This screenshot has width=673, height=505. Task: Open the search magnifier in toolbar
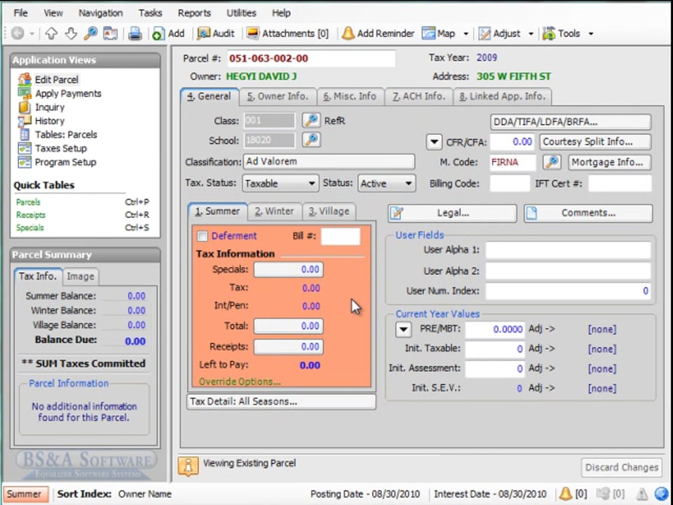(x=90, y=34)
